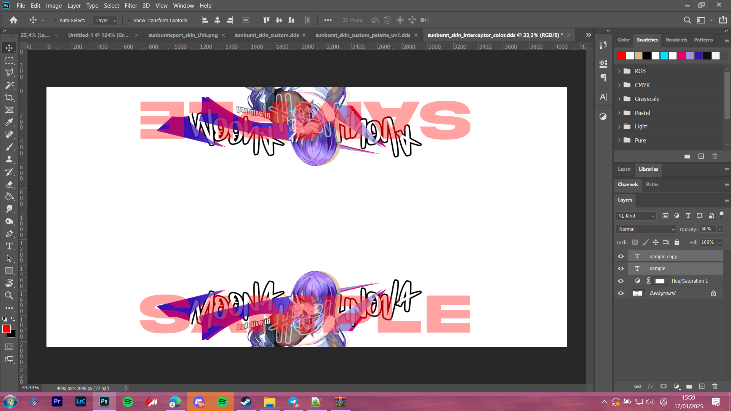Select the Rectangular Marquee tool
The height and width of the screenshot is (411, 731).
(x=9, y=61)
